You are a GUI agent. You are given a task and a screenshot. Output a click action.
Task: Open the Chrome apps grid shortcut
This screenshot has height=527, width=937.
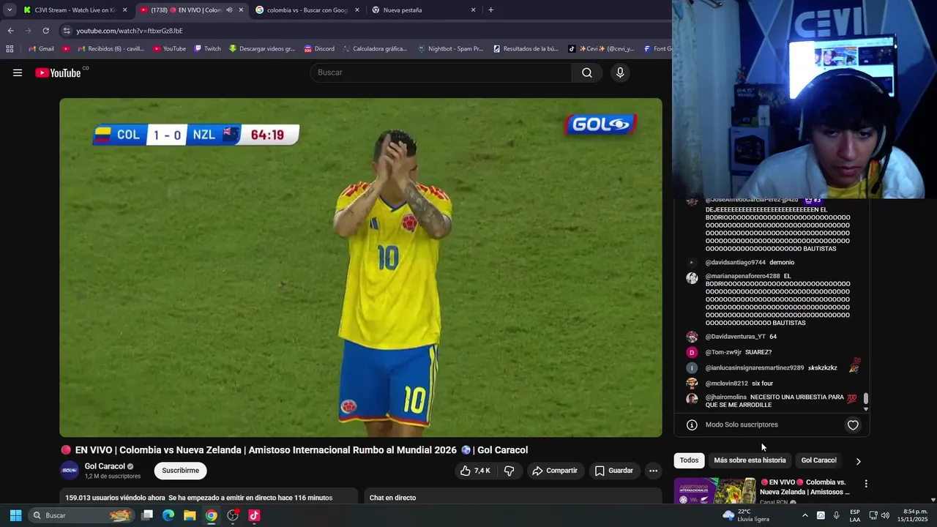point(10,49)
